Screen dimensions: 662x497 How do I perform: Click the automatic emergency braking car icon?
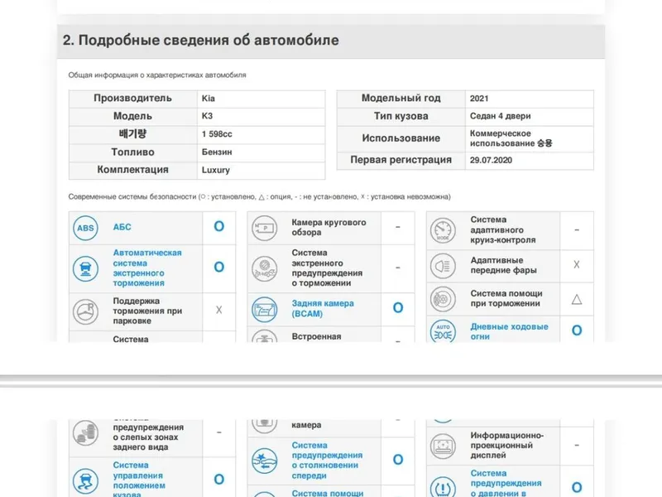[x=85, y=267]
